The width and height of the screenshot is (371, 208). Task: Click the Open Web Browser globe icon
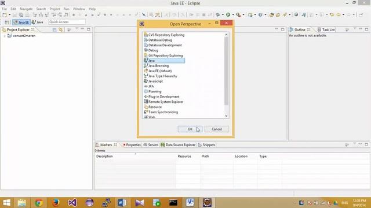296,15
